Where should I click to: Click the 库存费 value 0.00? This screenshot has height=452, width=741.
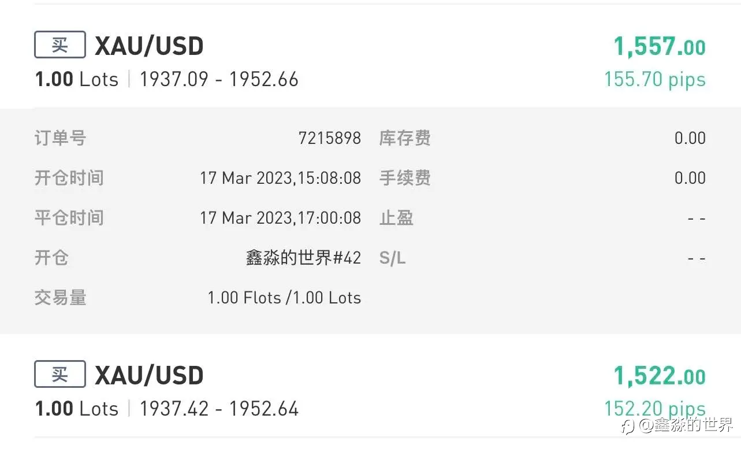(x=690, y=138)
